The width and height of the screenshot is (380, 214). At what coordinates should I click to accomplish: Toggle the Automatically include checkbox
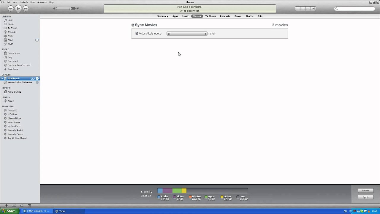point(137,33)
